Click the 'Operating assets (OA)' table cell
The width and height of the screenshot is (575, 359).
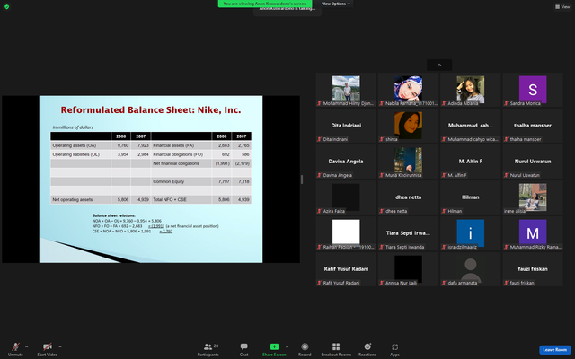point(81,145)
